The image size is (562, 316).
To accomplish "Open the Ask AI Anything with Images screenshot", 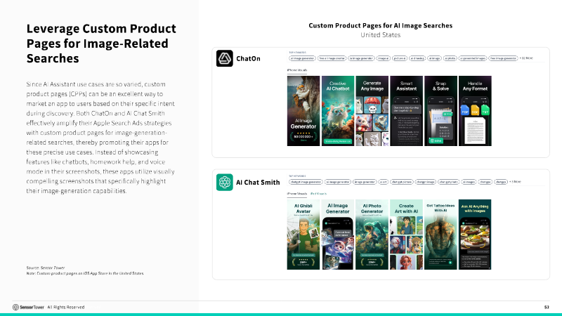I will pos(475,235).
